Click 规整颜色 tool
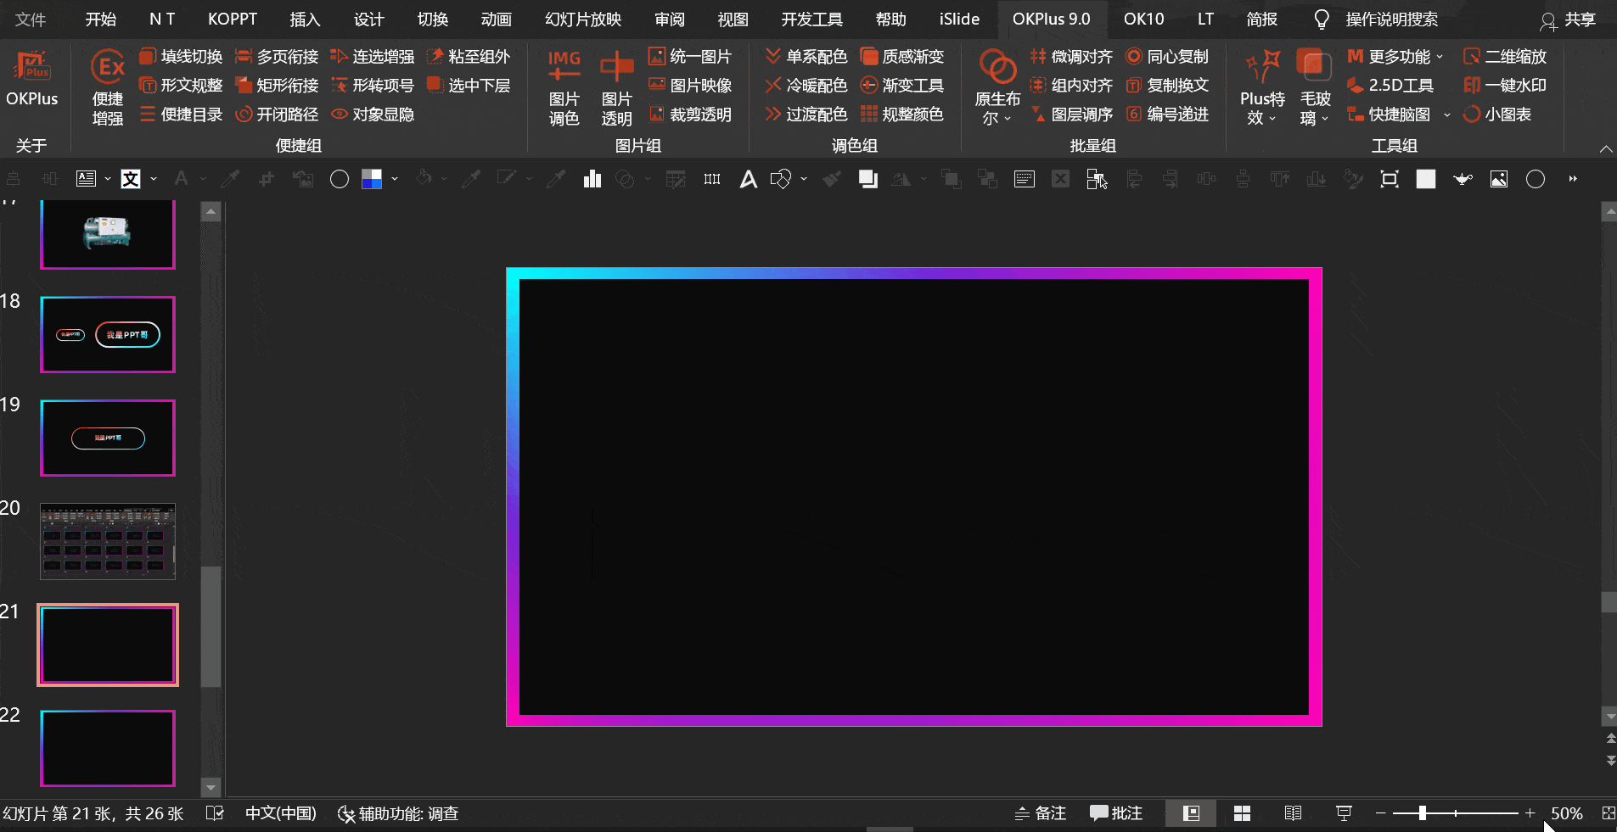The width and height of the screenshot is (1617, 832). point(902,114)
